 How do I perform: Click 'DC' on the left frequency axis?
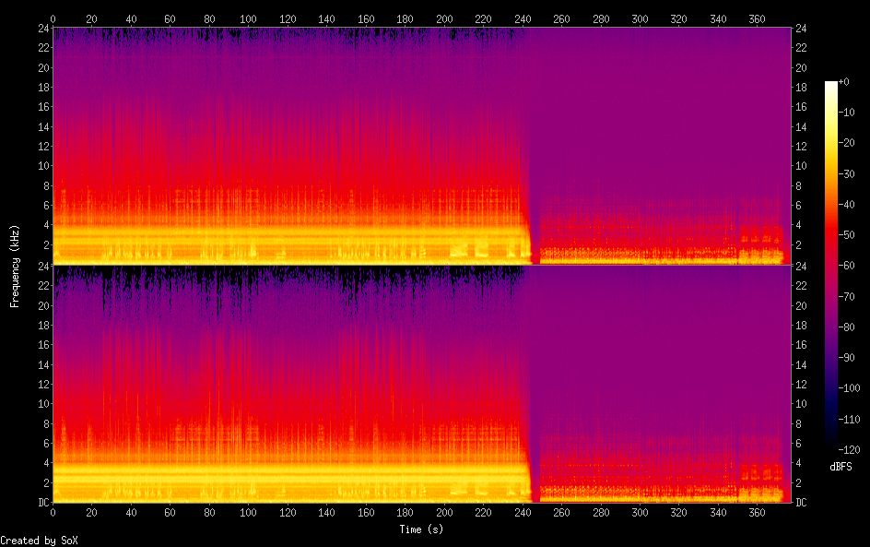[x=43, y=503]
